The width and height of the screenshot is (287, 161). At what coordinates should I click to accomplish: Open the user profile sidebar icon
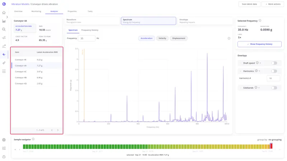pyautogui.click(x=4, y=157)
